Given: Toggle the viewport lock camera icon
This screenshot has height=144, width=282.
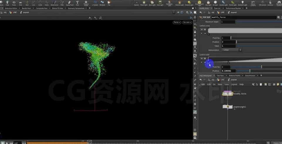Looking at the screenshot, I should click(195, 32).
